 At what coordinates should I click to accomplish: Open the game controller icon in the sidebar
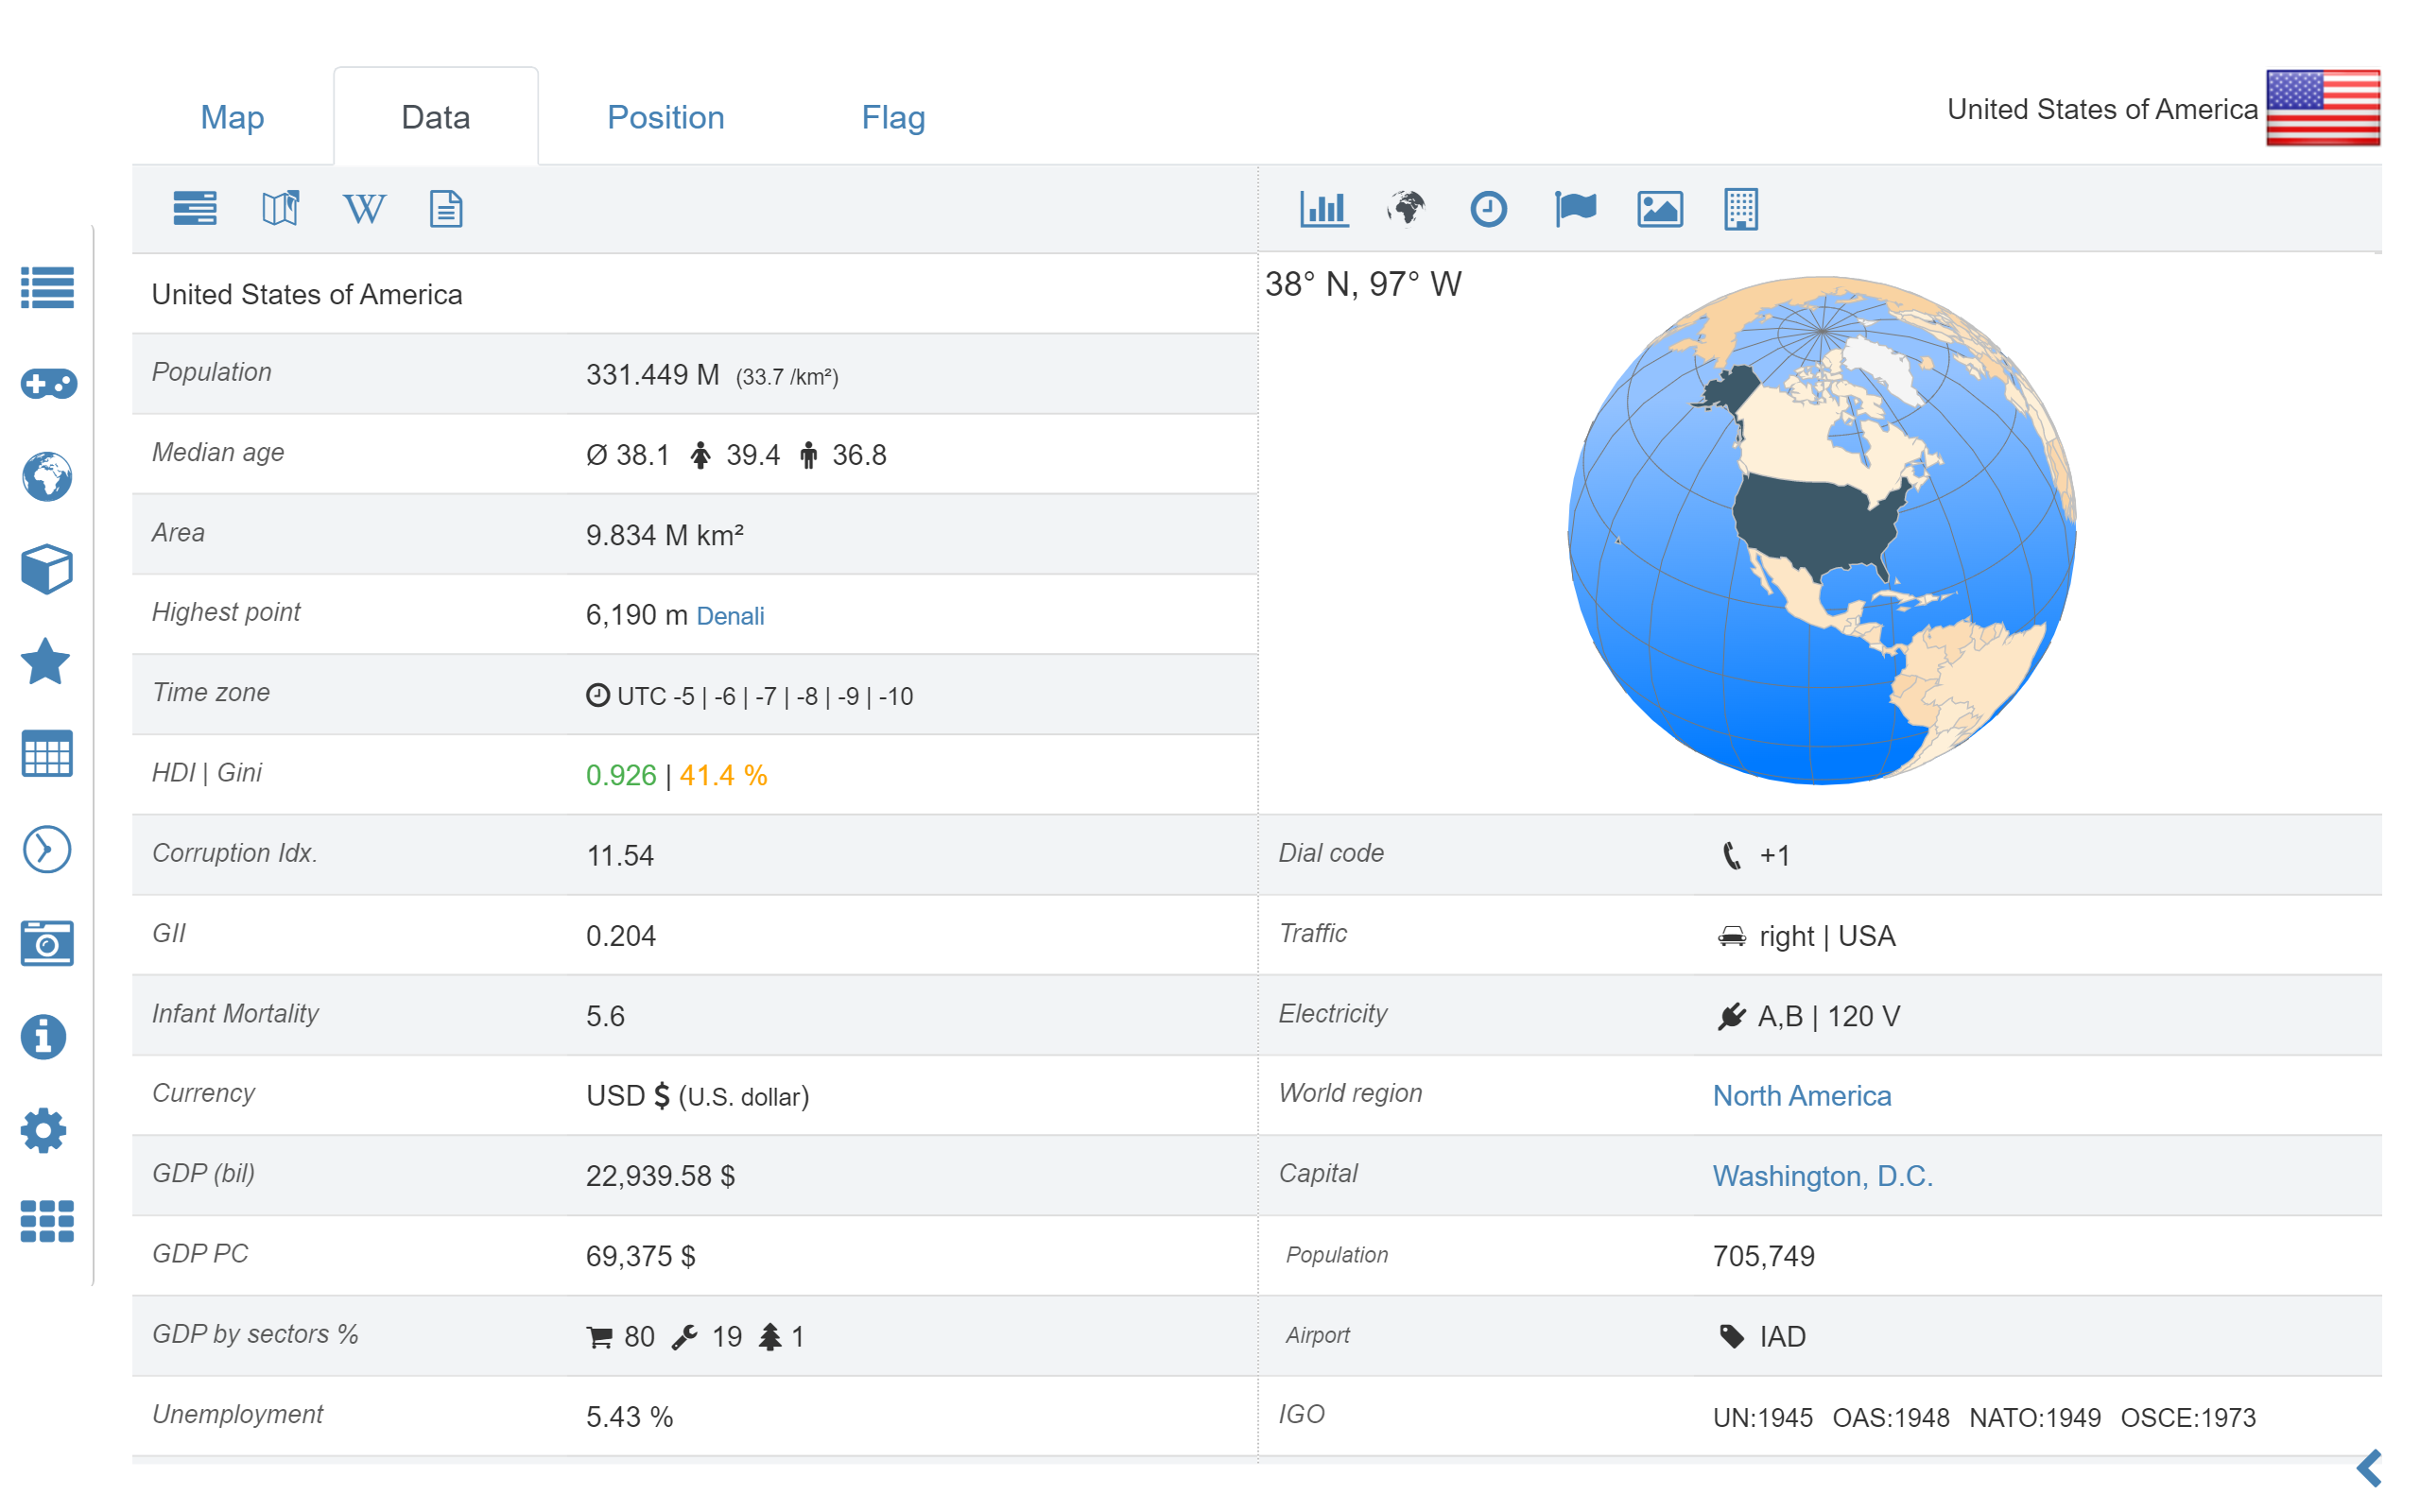click(47, 383)
